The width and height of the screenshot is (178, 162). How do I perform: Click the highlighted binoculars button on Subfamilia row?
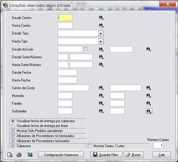[x=149, y=111]
